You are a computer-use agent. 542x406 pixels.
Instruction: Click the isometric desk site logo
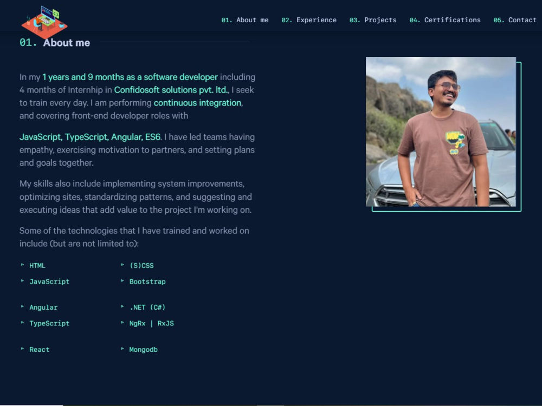(44, 22)
